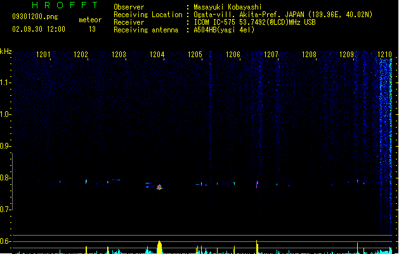The height and width of the screenshot is (254, 399).
Task: Click the widest yellow power peak under 1204
Action: pyautogui.click(x=159, y=248)
